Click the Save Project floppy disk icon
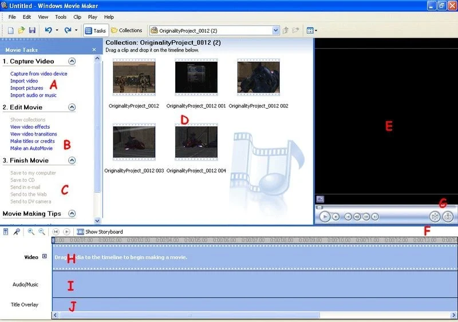This screenshot has width=458, height=322. coord(32,30)
